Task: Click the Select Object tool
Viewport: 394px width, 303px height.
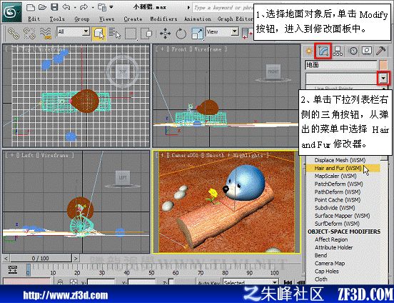Action: (99, 34)
